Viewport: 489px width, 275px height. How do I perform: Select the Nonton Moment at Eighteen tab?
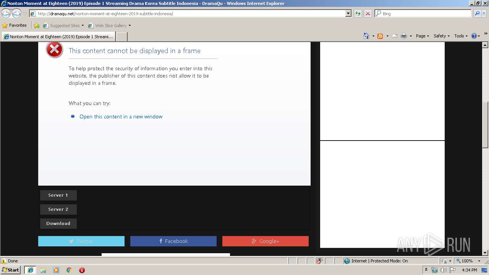(x=58, y=37)
